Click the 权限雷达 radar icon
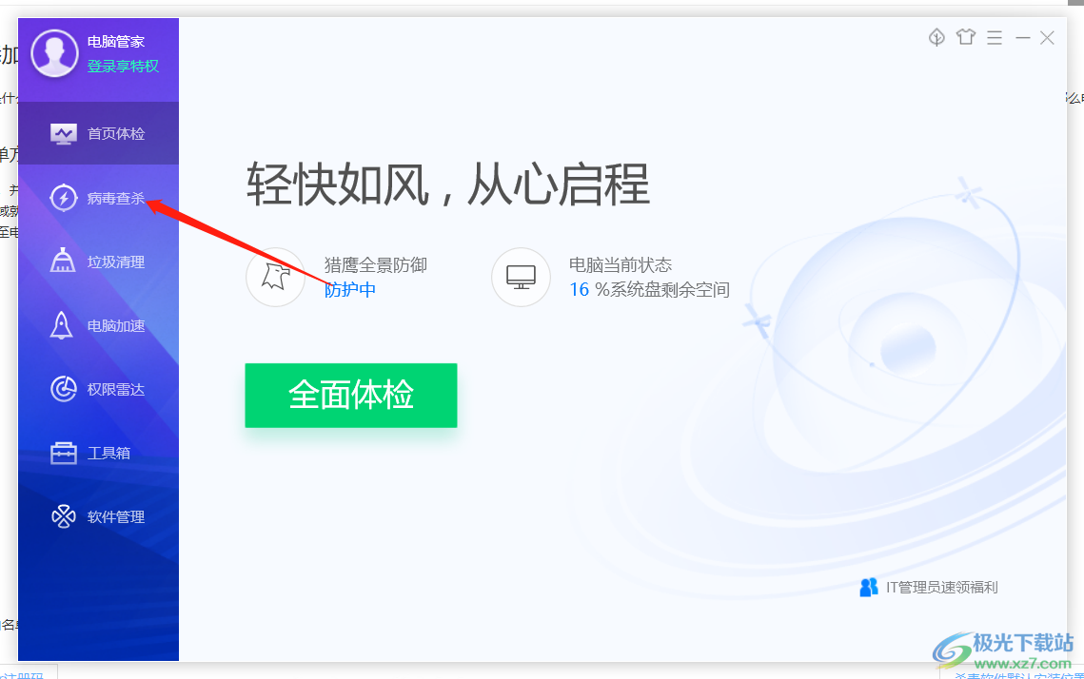 pyautogui.click(x=64, y=389)
